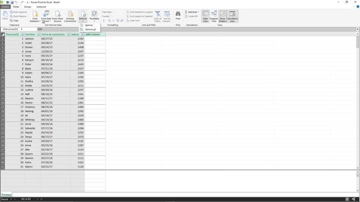The height and width of the screenshot is (202, 360).
Task: Click the cell containing Dorian
Action: pos(33,47)
